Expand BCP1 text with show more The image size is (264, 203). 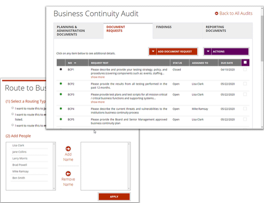98,77
